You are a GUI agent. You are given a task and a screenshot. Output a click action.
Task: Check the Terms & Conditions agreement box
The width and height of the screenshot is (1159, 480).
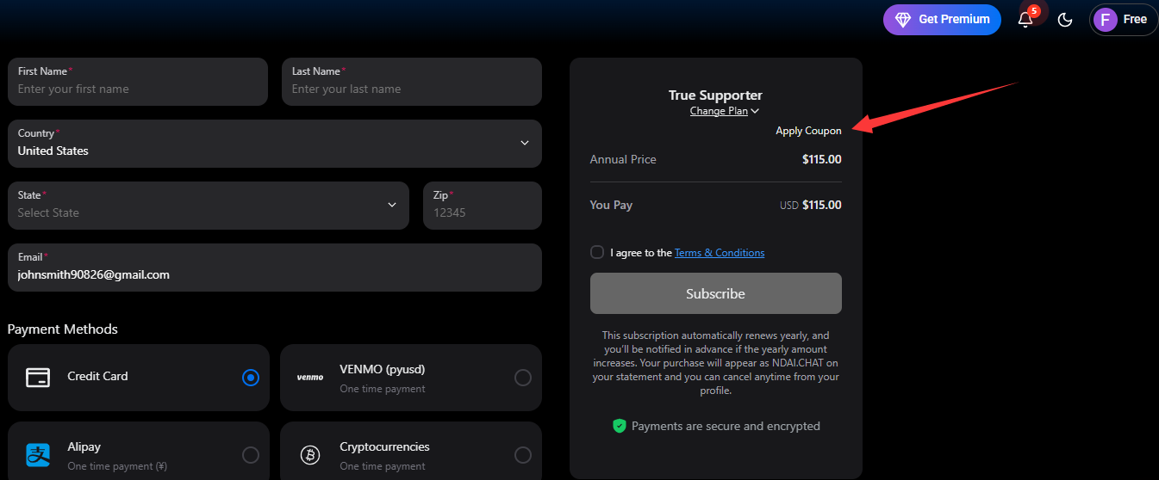tap(597, 252)
